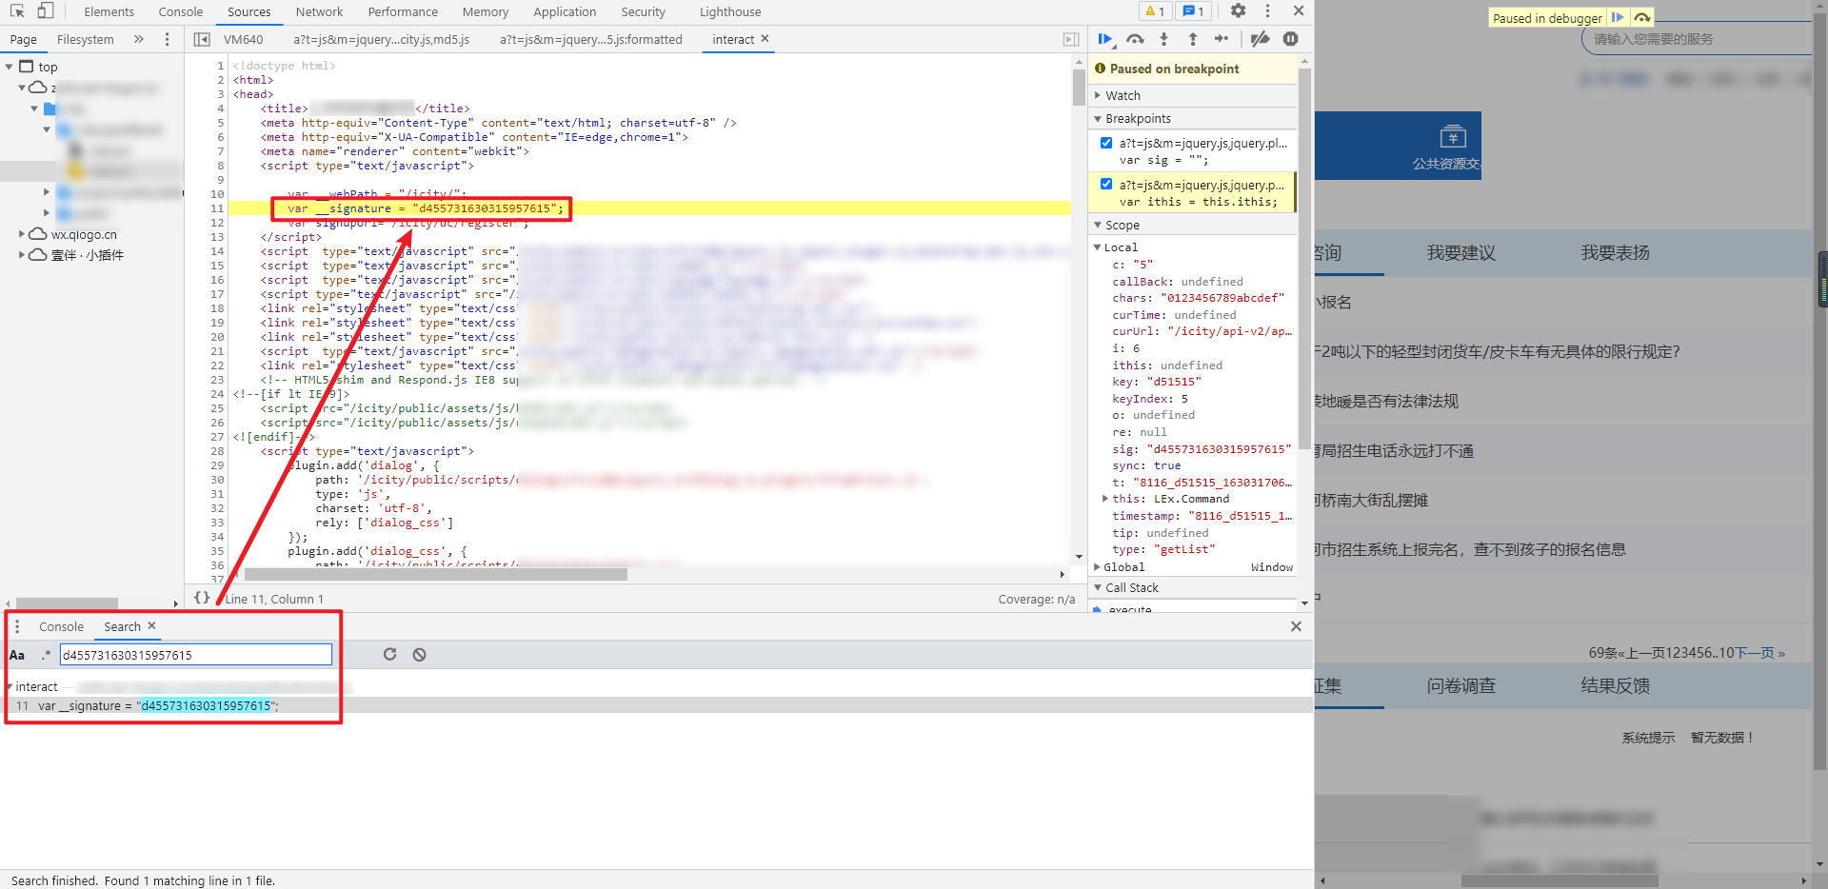Resume from the Paused in debugger overlay

coord(1618,17)
